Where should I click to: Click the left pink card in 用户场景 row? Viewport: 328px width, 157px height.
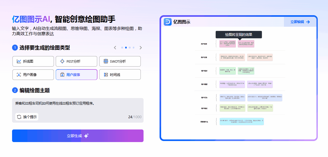pos(228,44)
